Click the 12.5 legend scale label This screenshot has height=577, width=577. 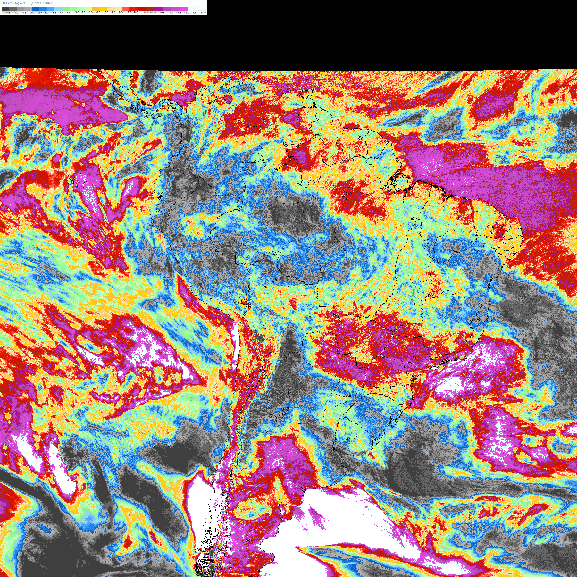(x=195, y=13)
